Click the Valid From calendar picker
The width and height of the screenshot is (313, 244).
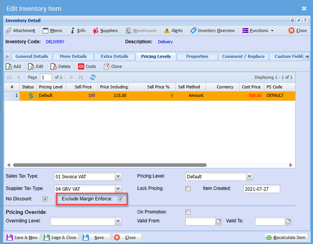coord(219,221)
